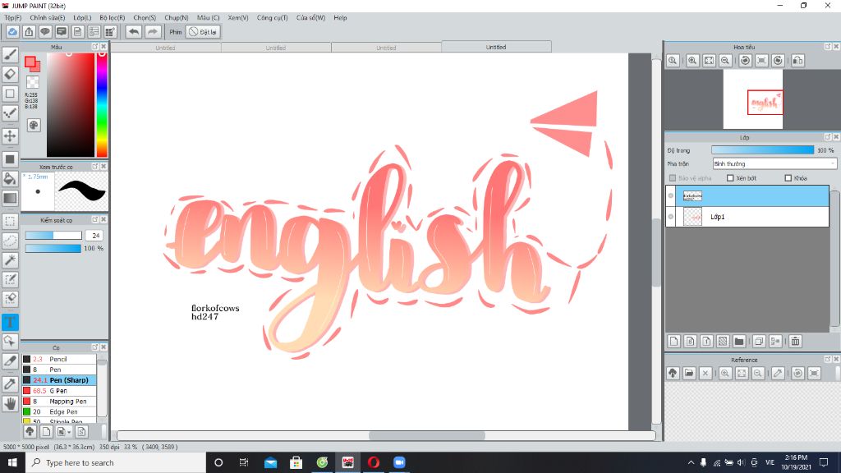This screenshot has width=841, height=473.
Task: Open the Chỉnh sửa(E) menu
Action: [x=47, y=18]
